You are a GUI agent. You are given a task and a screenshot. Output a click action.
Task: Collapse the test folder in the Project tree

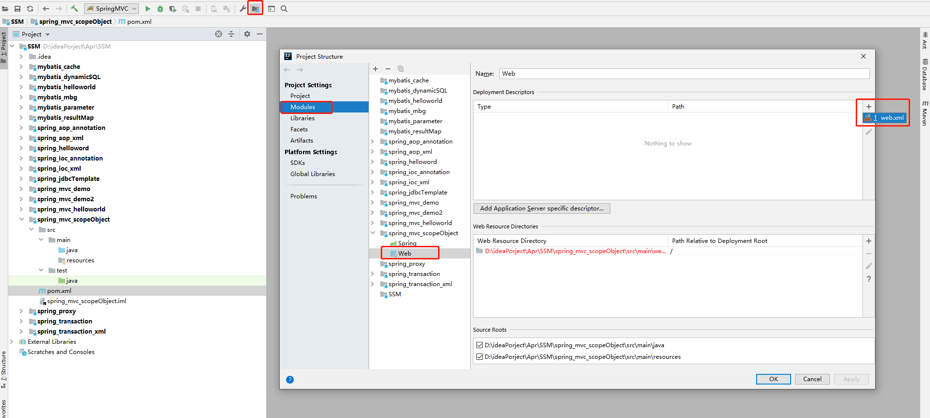pos(41,271)
